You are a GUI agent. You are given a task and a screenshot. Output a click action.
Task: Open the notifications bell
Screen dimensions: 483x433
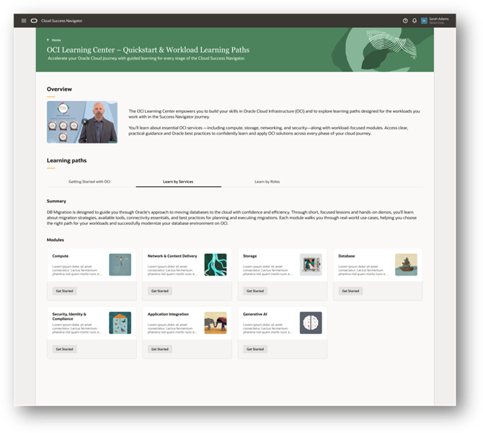point(415,21)
